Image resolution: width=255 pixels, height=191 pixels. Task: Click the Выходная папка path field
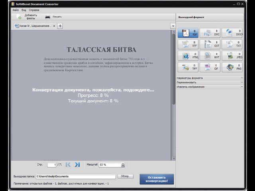pos(76,176)
